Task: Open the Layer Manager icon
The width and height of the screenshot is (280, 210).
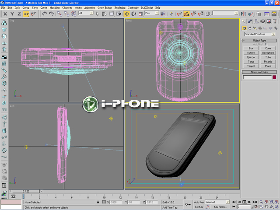Action: click(259, 14)
